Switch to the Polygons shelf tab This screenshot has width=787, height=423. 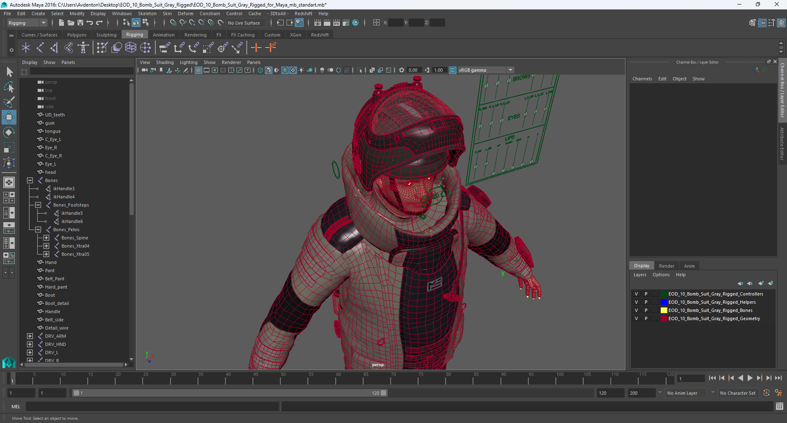click(x=77, y=35)
